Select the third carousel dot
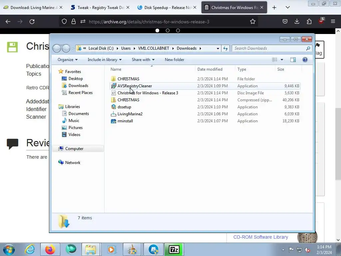Viewport: 341px width, 256px height. (x=178, y=30)
